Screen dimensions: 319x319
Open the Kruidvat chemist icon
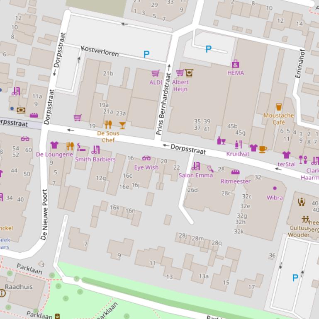[x=238, y=144]
